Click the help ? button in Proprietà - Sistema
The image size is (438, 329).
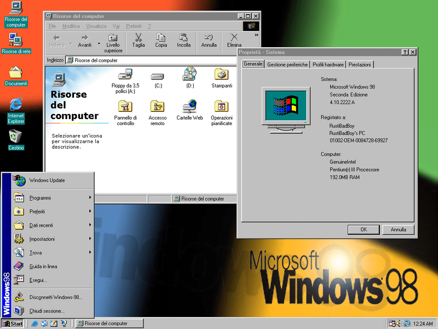click(405, 52)
